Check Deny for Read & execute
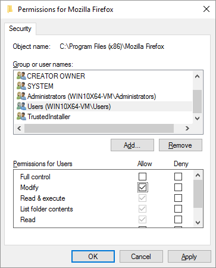Screen dimensions: 216x268 point(178,198)
